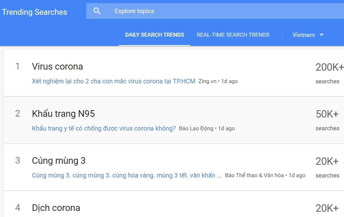Click the 50K+ searches label
This screenshot has width=344, height=217.
tap(328, 114)
